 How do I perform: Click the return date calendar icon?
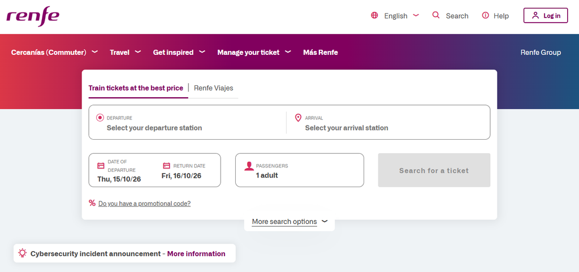167,165
